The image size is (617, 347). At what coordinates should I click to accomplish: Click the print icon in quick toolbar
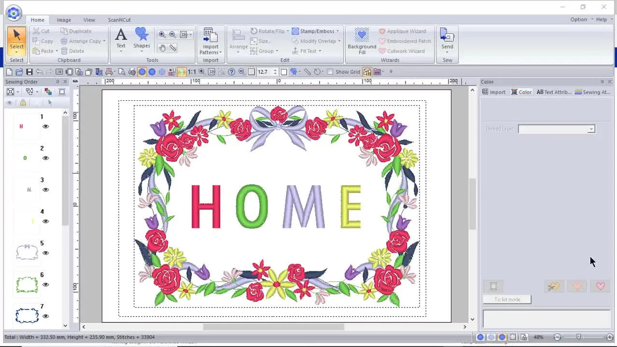[109, 72]
